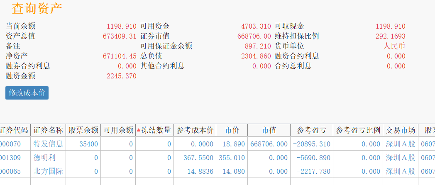
Task: Click the 人民币 currency unit value
Action: 394,46
